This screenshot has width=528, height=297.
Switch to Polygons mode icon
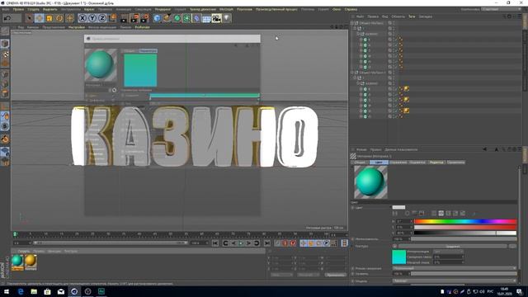(5, 93)
